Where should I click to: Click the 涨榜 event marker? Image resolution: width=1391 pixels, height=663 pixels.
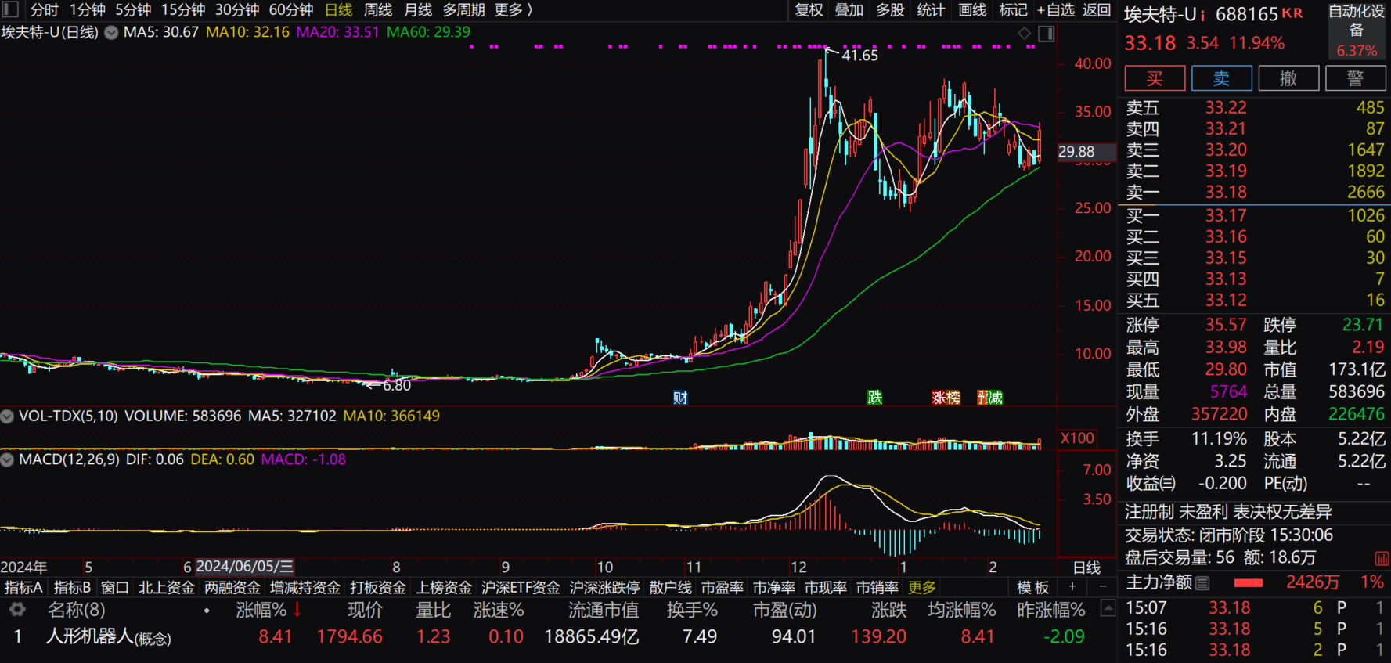coord(946,398)
